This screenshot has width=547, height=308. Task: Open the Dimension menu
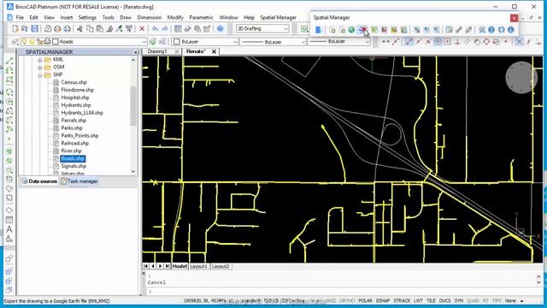(150, 17)
